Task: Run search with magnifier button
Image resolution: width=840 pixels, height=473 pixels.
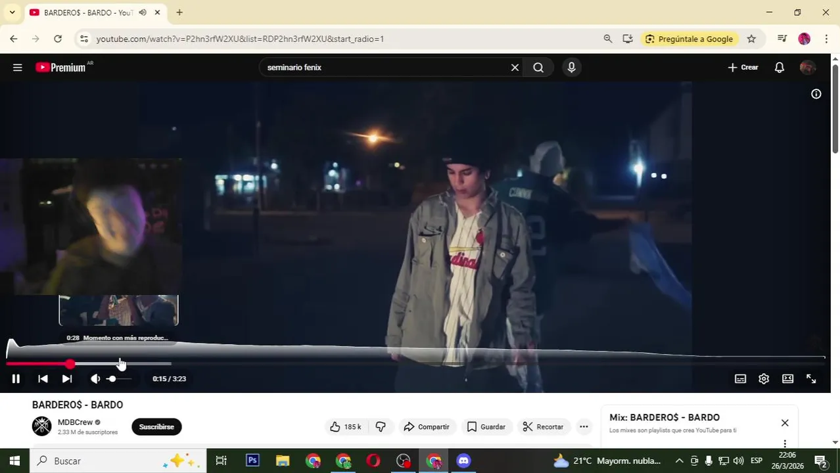Action: coord(538,68)
